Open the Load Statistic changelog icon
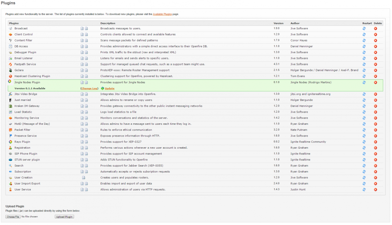 [x=86, y=112]
